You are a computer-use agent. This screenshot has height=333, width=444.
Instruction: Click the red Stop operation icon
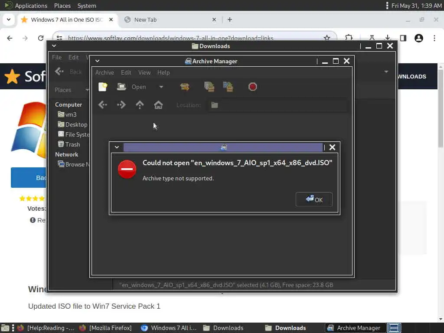[253, 87]
